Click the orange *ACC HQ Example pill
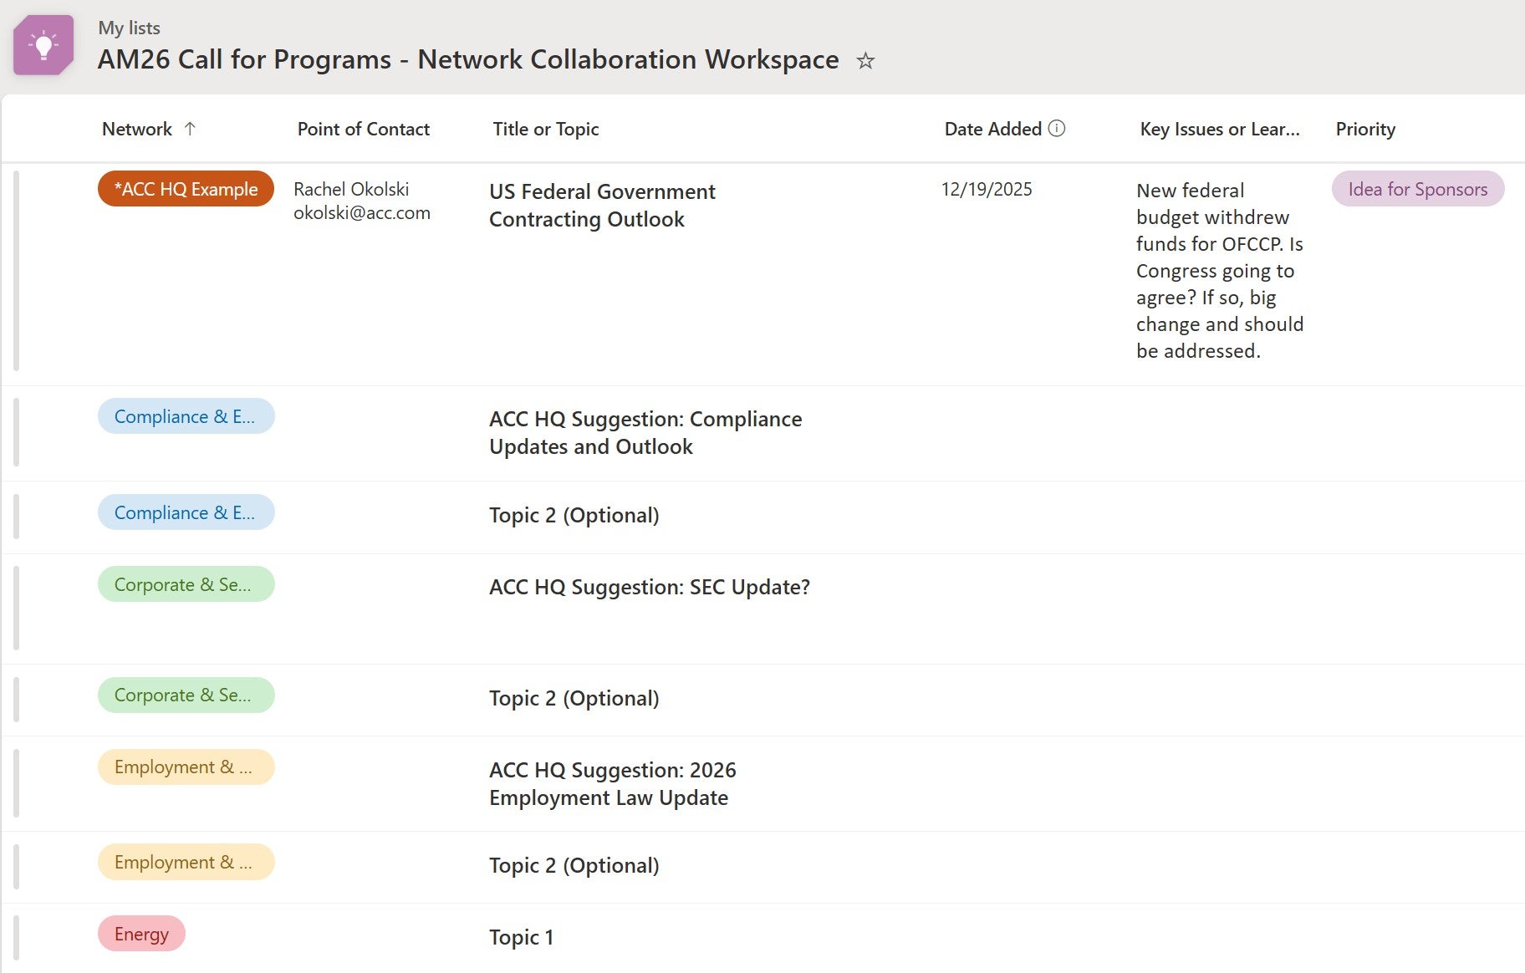The width and height of the screenshot is (1525, 973). click(186, 189)
